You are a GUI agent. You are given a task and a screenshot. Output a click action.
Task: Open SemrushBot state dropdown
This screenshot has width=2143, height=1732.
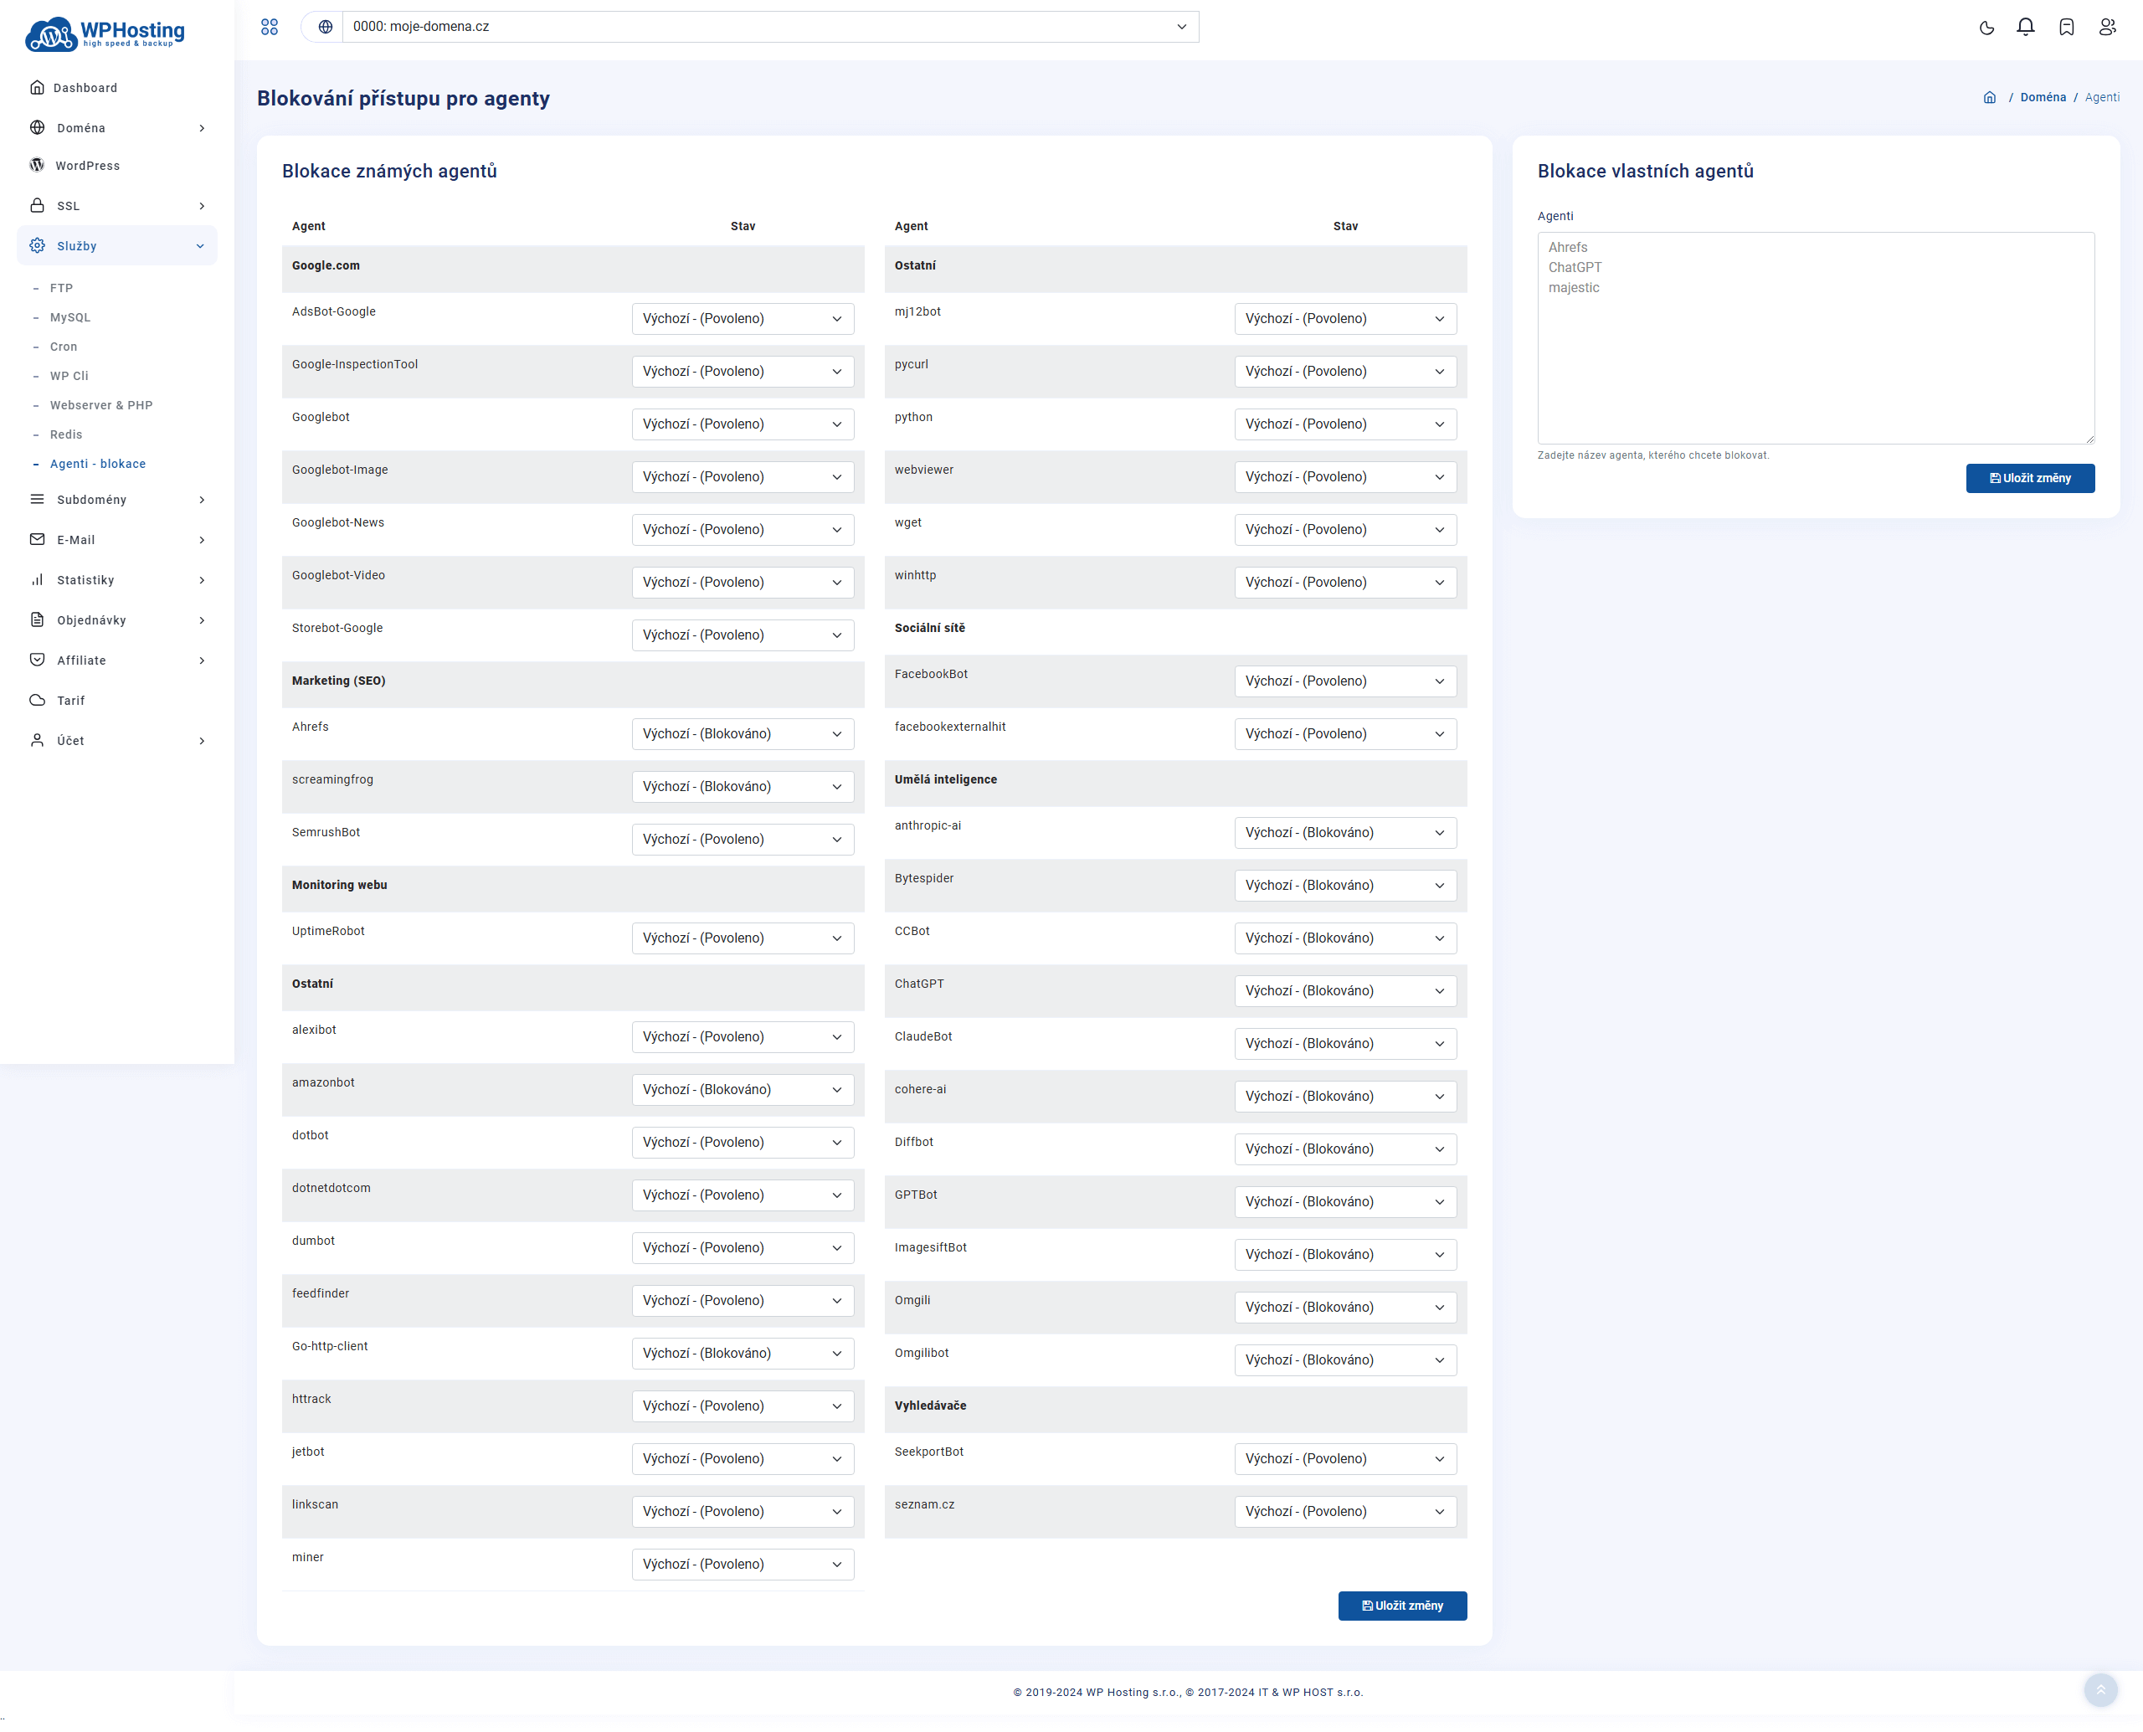(743, 839)
